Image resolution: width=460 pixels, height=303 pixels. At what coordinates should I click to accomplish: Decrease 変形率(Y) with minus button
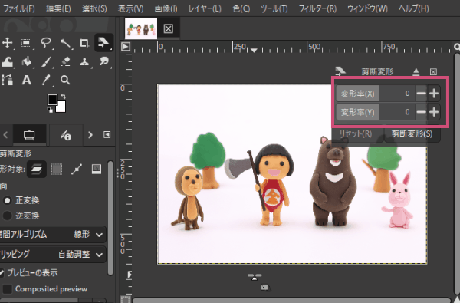(421, 112)
